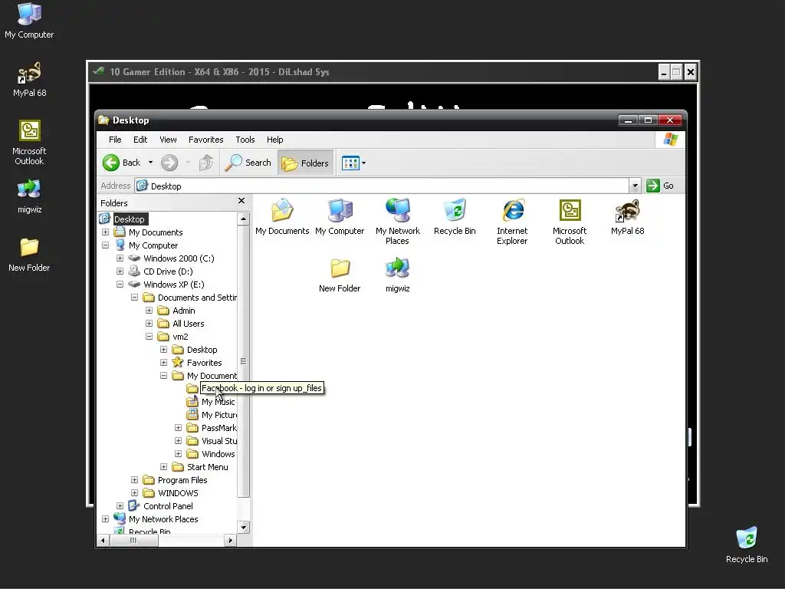785x589 pixels.
Task: Minimize the 10 Gamer Edition window
Action: pos(664,72)
